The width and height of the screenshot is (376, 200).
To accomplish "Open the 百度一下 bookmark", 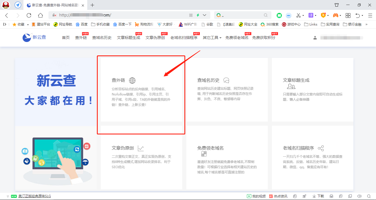I will [122, 24].
